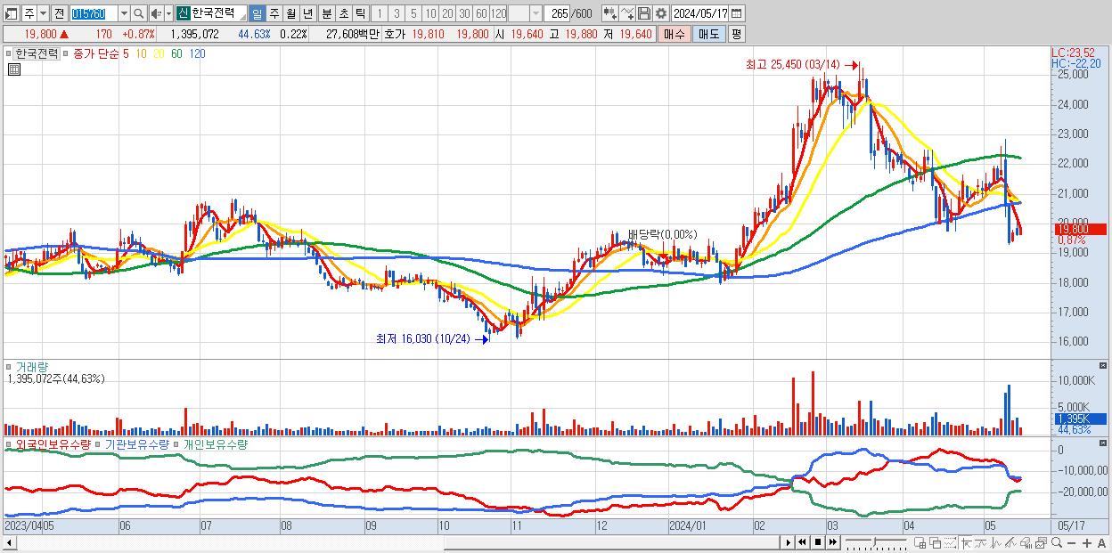Click the 매도 sell button
Screen dimensions: 1112x553
click(x=708, y=34)
